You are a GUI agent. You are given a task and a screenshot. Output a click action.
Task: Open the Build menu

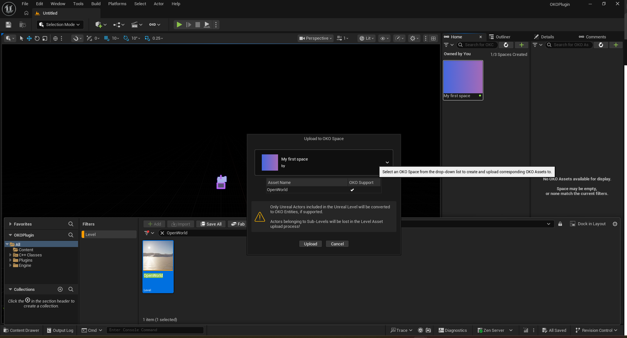pos(96,4)
